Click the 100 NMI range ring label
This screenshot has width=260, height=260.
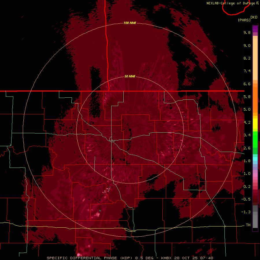point(130,23)
